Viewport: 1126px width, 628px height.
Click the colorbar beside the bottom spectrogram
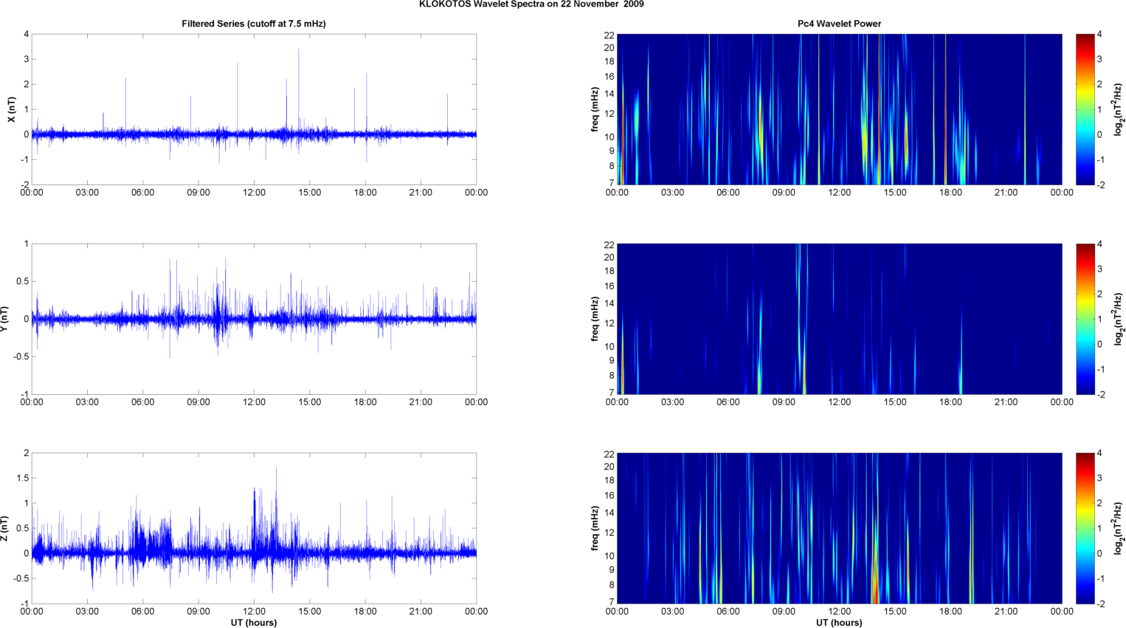click(1085, 528)
